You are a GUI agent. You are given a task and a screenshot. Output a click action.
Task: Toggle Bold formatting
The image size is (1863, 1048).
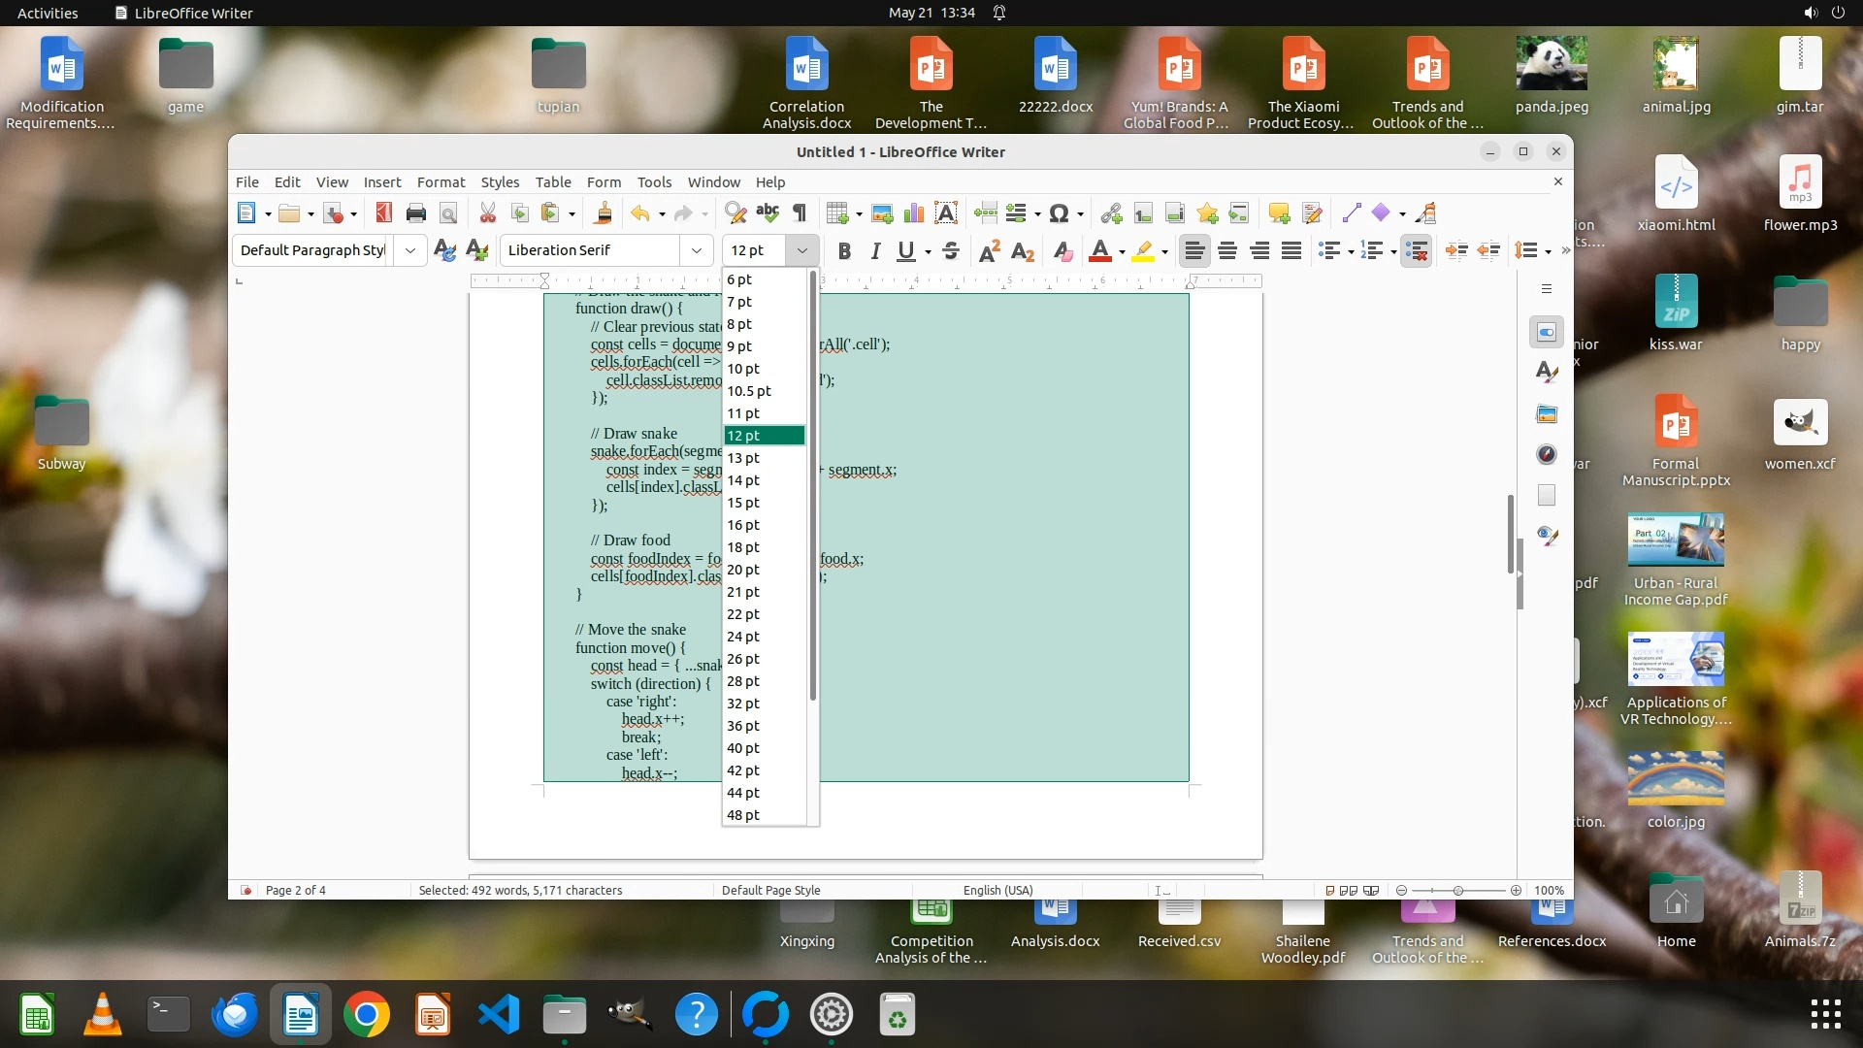(844, 251)
